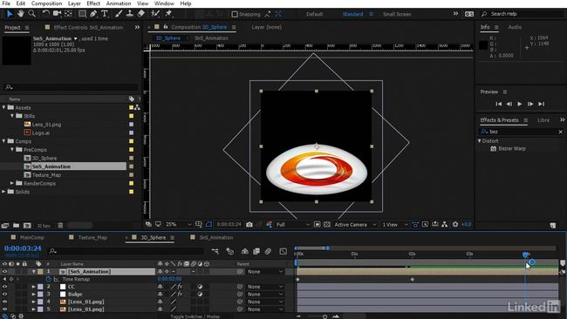Collapse the Distort effects category
This screenshot has width=567, height=319.
(480, 141)
